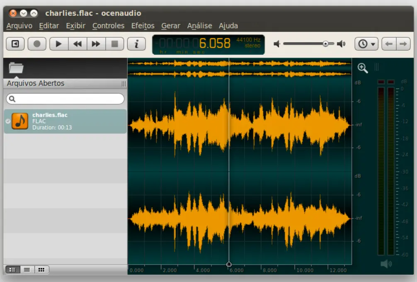This screenshot has height=282, width=417.
Task: Go forward with the right arrow
Action: point(403,44)
